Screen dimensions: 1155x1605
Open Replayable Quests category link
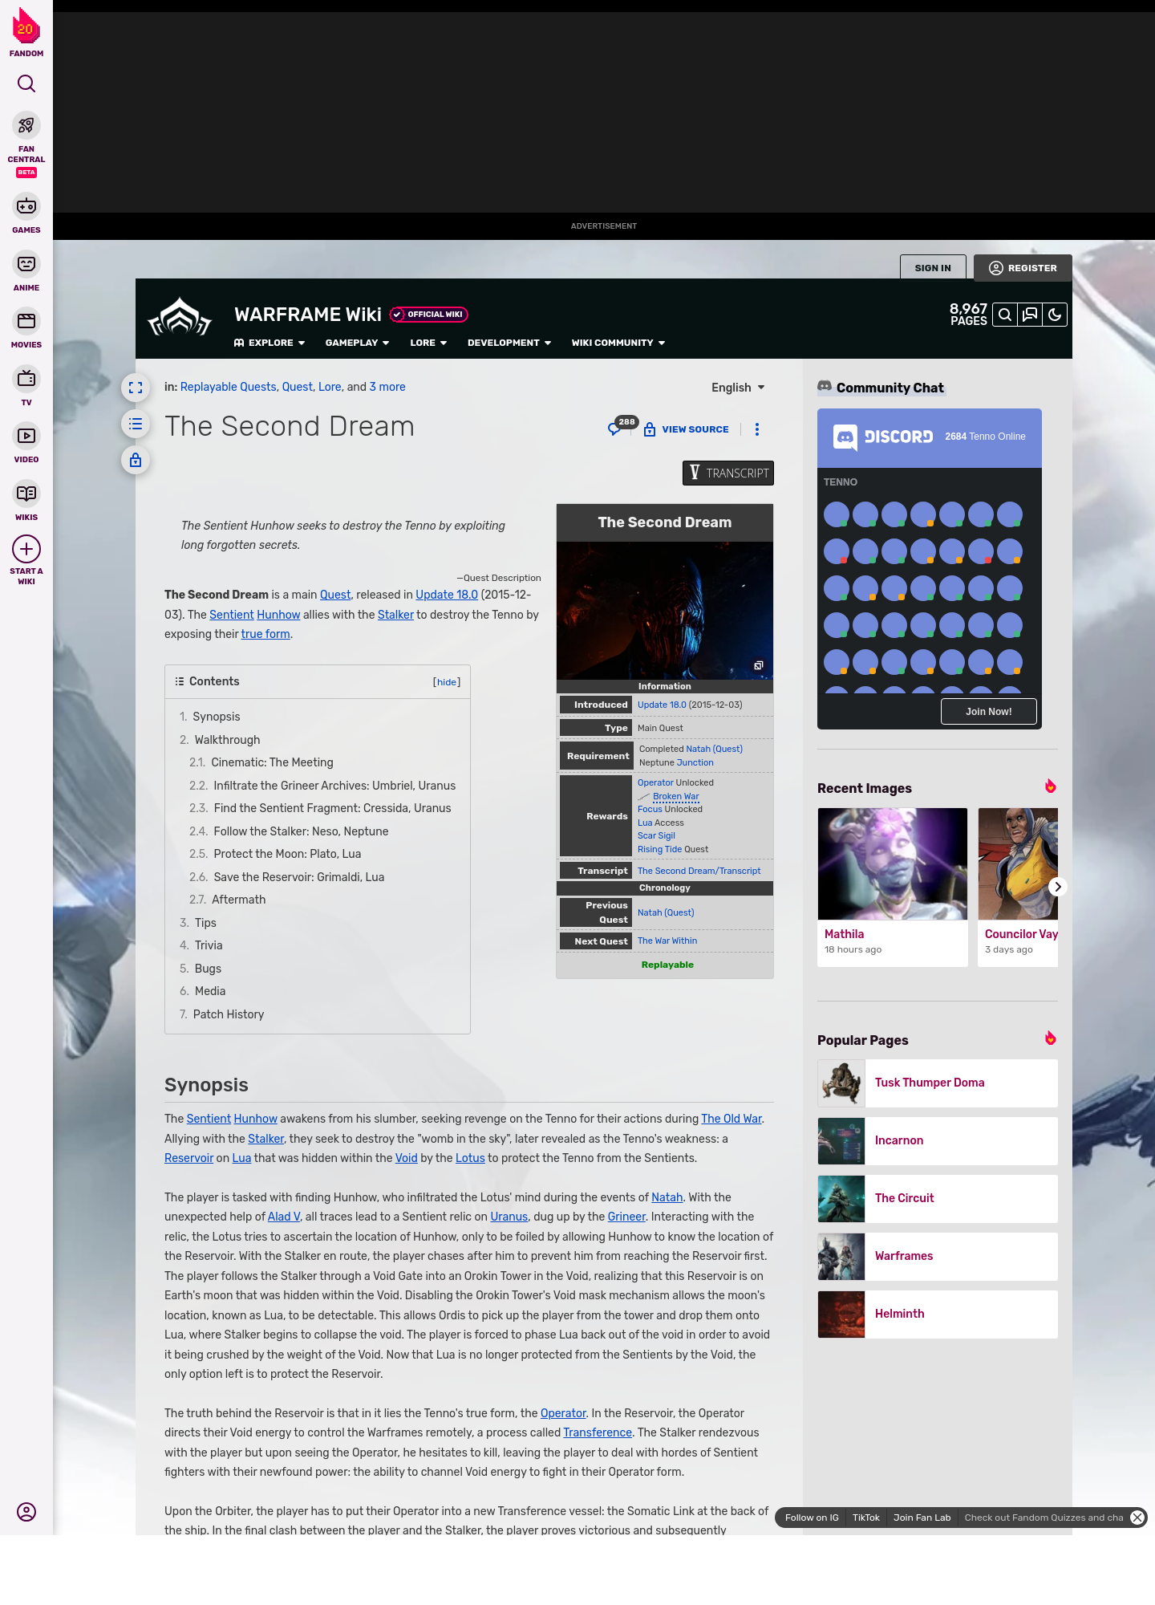pos(228,387)
